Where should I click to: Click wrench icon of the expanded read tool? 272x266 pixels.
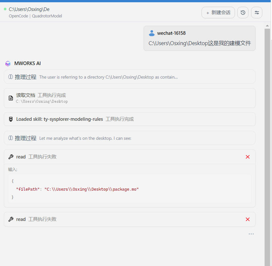tap(11, 157)
